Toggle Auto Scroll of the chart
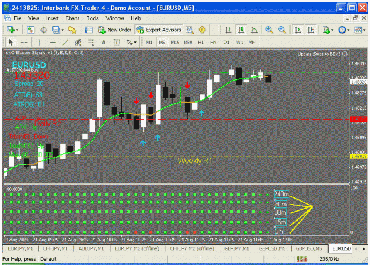The width and height of the screenshot is (370, 265). pyautogui.click(x=298, y=30)
